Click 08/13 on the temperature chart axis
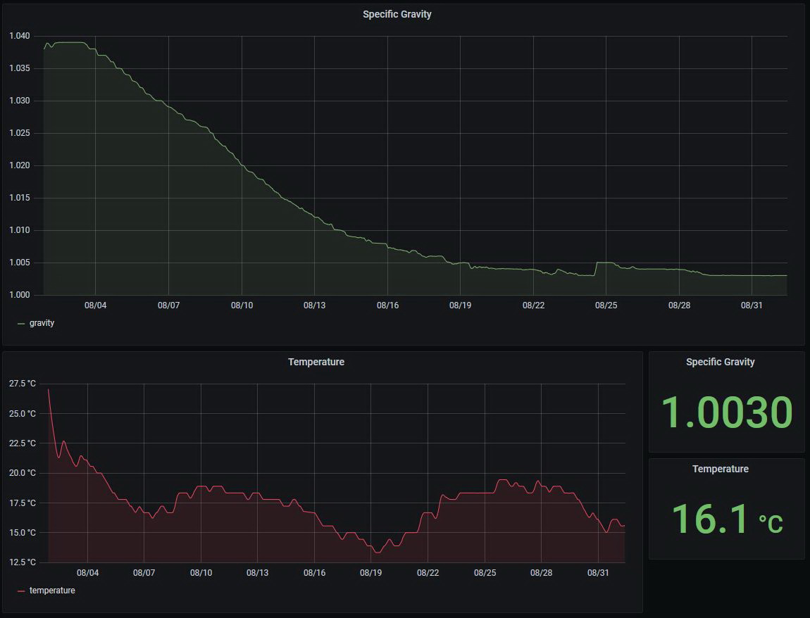Viewport: 810px width, 618px height. point(257,572)
